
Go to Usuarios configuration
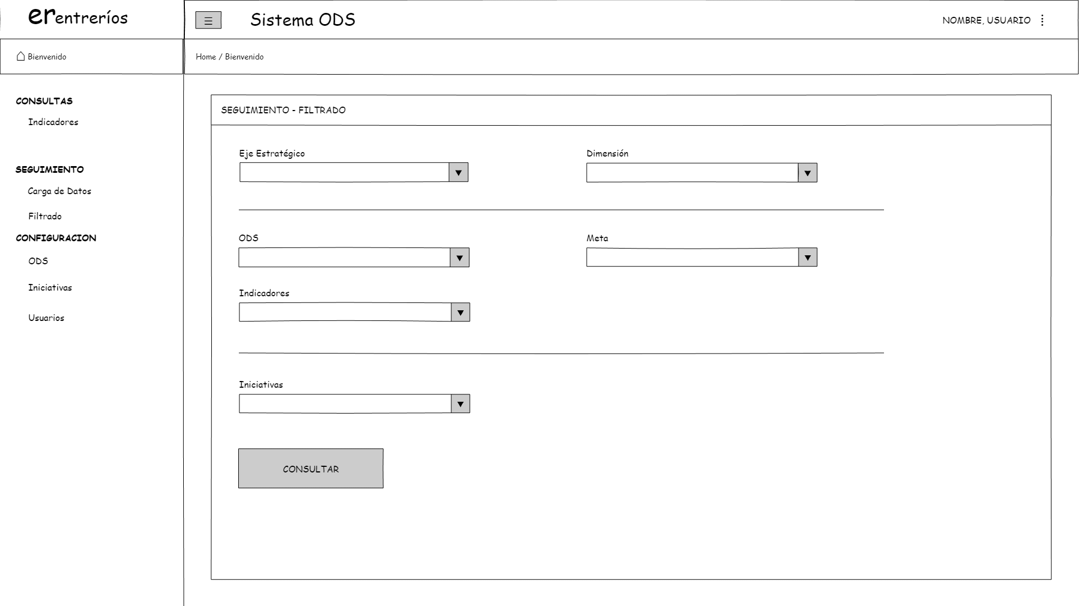[x=46, y=318]
